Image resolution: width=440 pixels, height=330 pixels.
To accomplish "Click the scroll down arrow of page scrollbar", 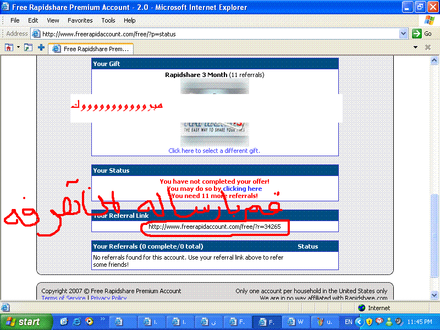I will tap(434, 295).
